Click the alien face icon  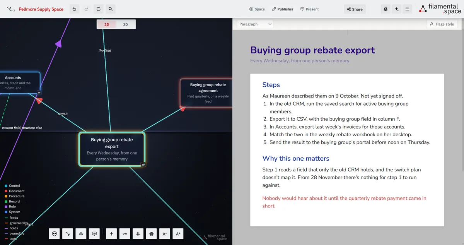(55, 233)
